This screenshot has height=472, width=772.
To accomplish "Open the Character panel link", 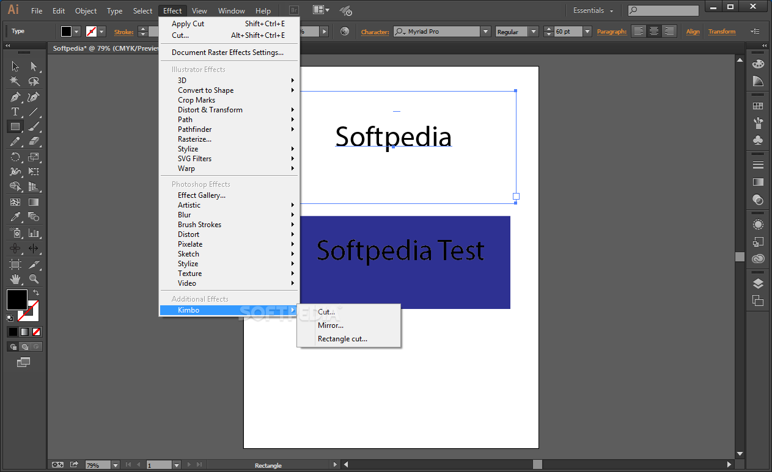I will point(375,32).
